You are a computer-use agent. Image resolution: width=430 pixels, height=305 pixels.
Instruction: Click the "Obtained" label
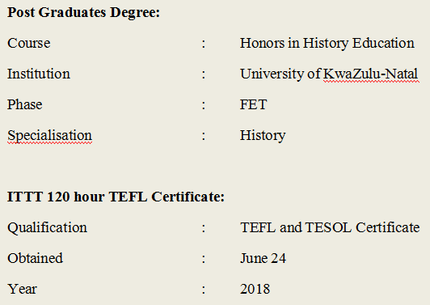pyautogui.click(x=35, y=258)
